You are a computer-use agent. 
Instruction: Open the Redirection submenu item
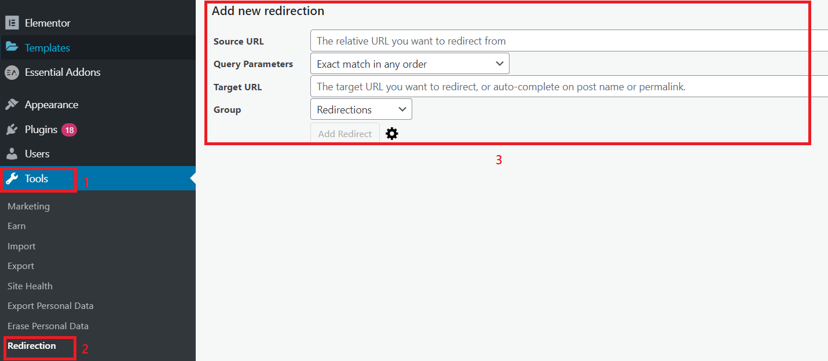[x=32, y=346]
